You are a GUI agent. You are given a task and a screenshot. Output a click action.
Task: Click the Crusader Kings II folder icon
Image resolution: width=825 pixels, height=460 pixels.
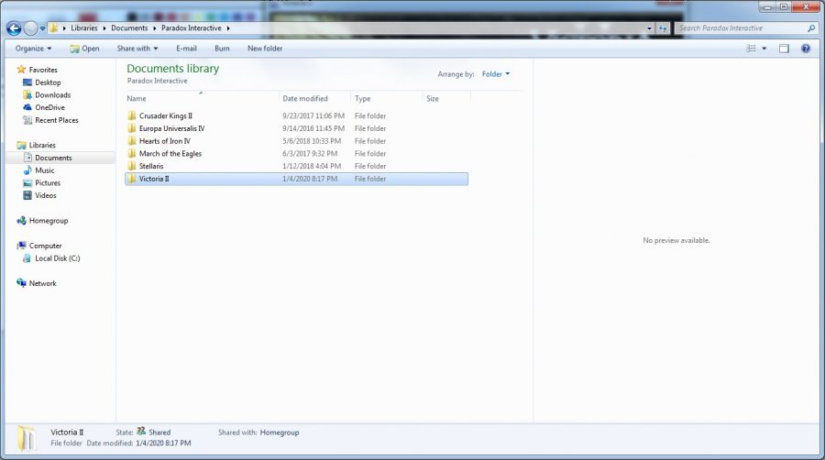131,115
